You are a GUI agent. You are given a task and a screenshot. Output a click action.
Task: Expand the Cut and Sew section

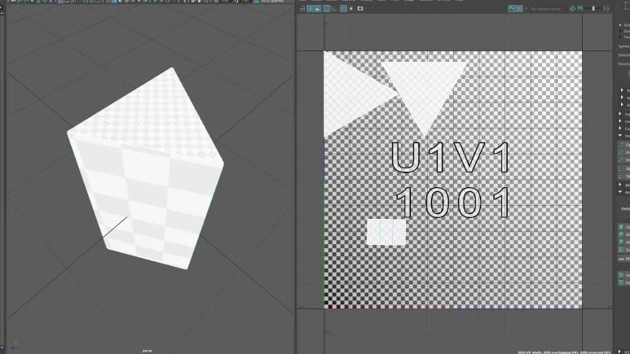click(x=622, y=129)
